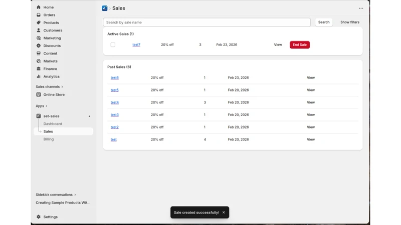Open the test3 sale link
Image resolution: width=401 pixels, height=225 pixels.
click(x=115, y=114)
